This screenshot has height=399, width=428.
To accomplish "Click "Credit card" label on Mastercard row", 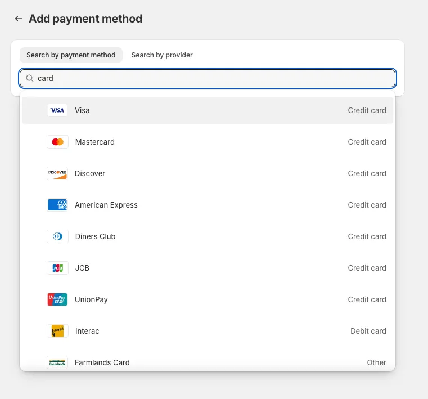I will [x=367, y=142].
